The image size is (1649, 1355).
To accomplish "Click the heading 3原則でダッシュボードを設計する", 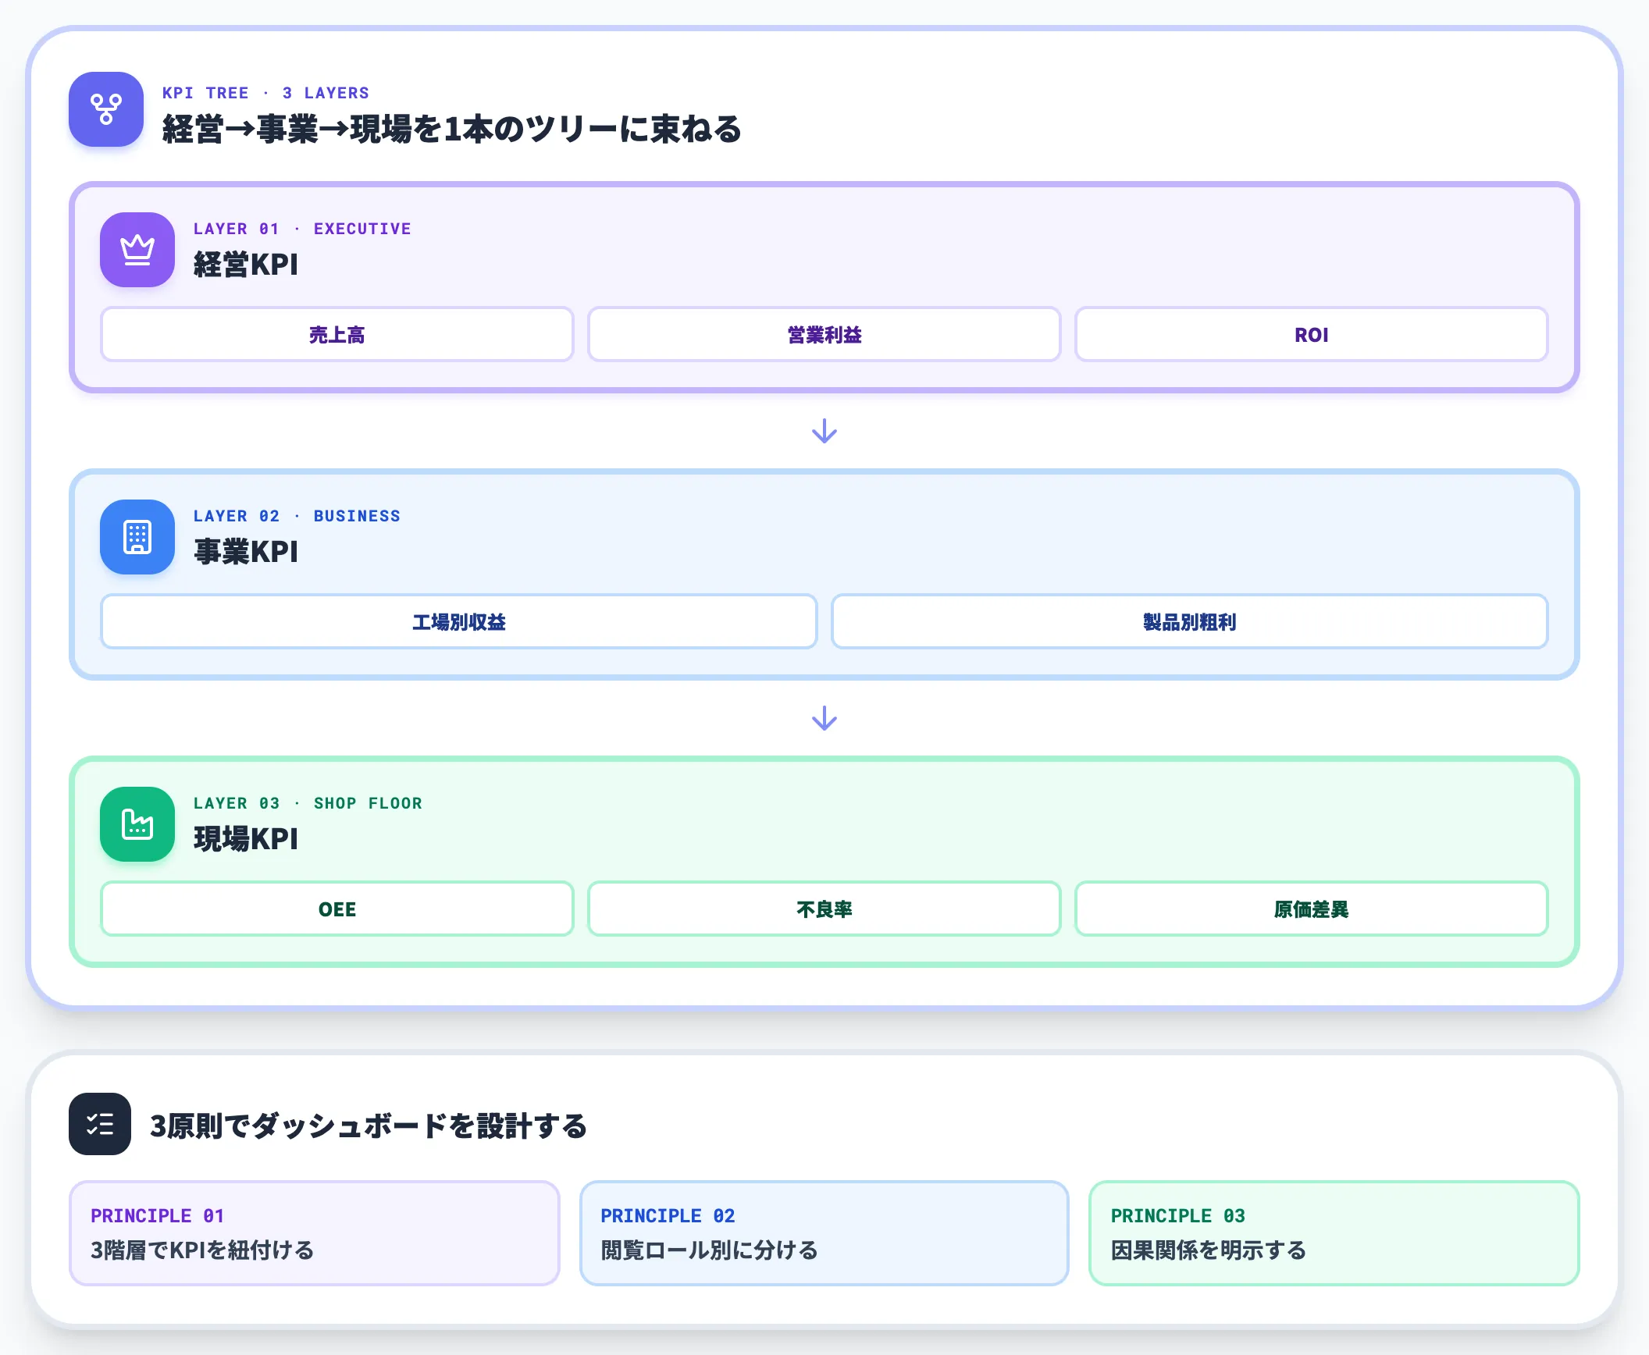I will click(x=369, y=1126).
